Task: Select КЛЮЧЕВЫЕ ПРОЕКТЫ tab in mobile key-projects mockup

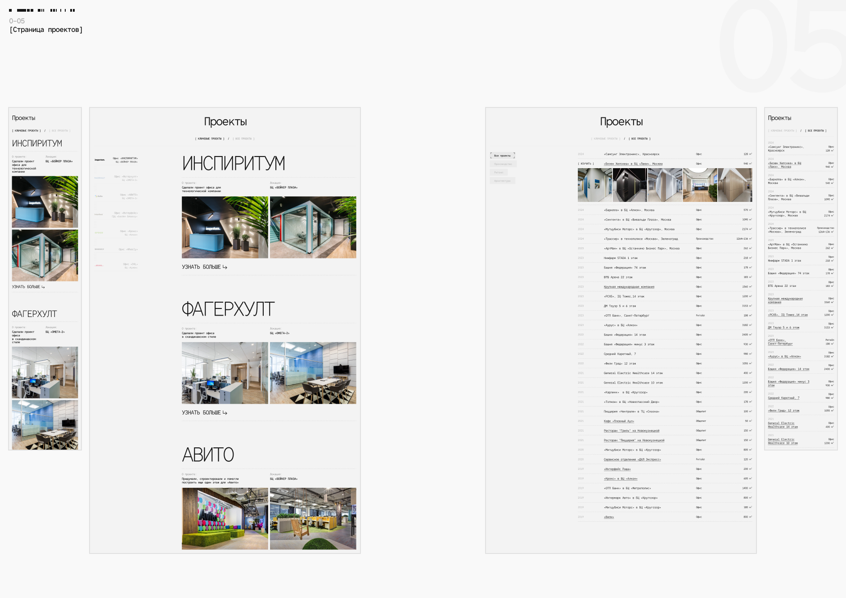Action: pos(27,131)
